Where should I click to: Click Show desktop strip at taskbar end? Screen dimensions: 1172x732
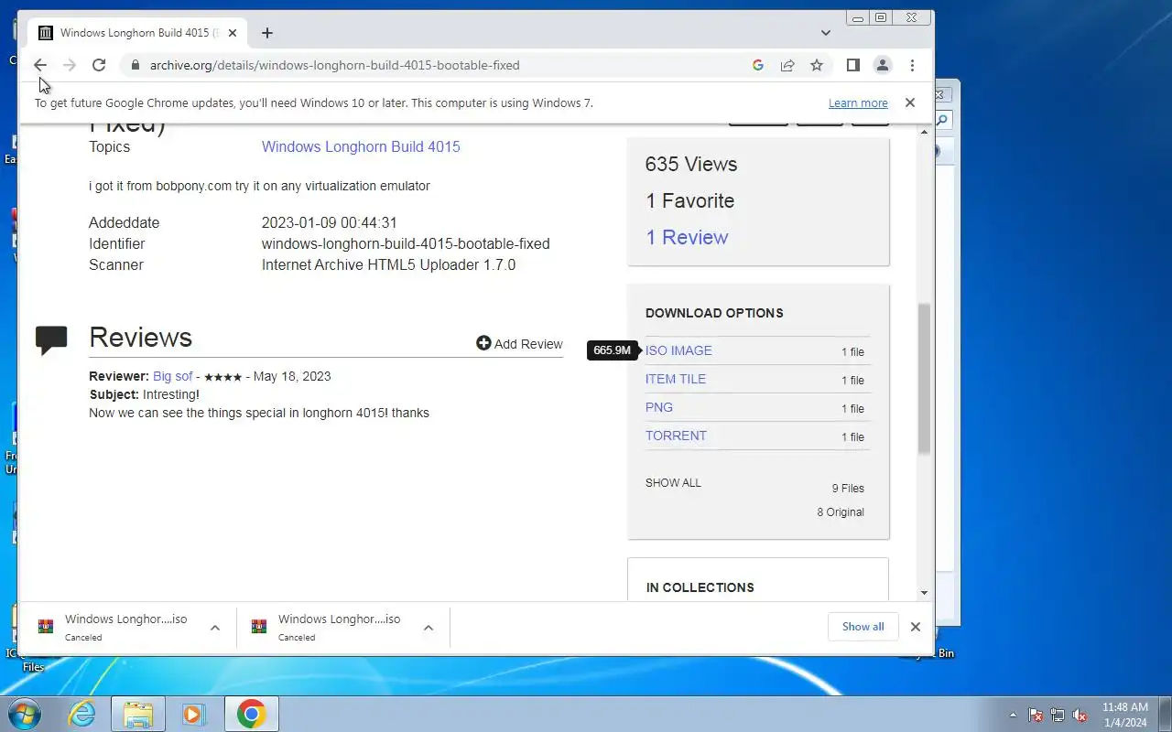(x=1165, y=715)
